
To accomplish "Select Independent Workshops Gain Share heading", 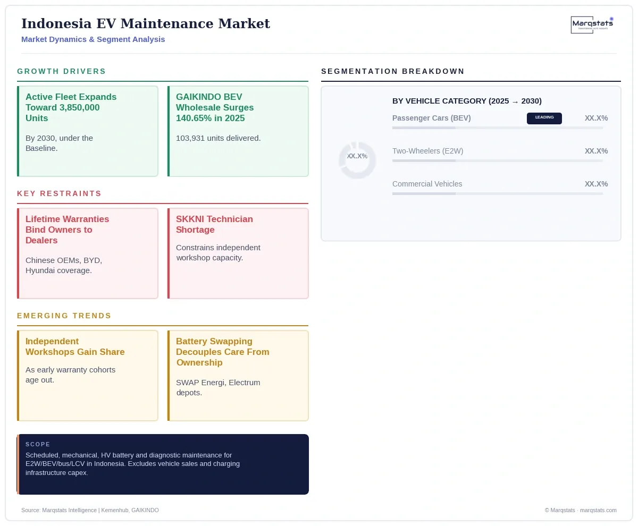I will [x=75, y=346].
